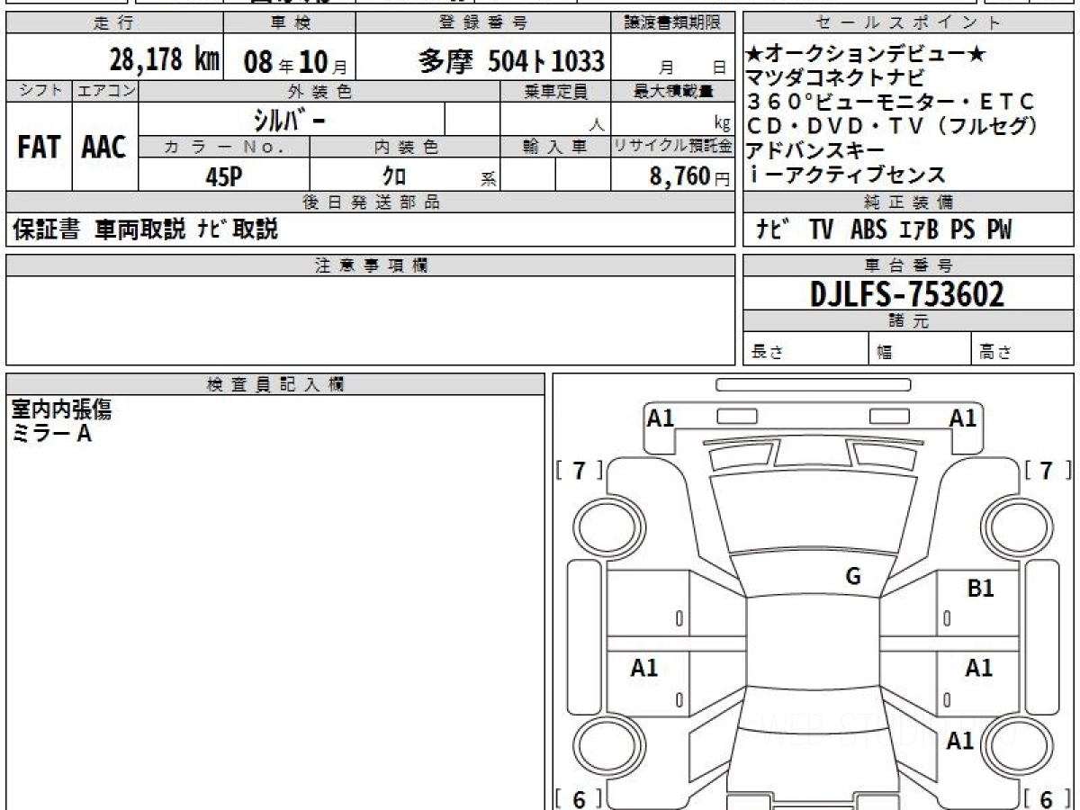Click the 車台番号 header
1080x810 pixels.
coord(908,265)
